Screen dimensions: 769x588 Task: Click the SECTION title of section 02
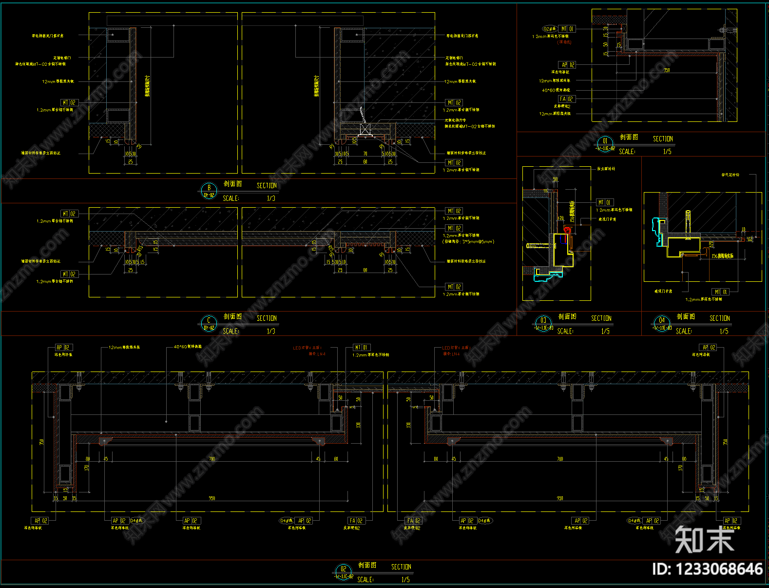click(401, 567)
